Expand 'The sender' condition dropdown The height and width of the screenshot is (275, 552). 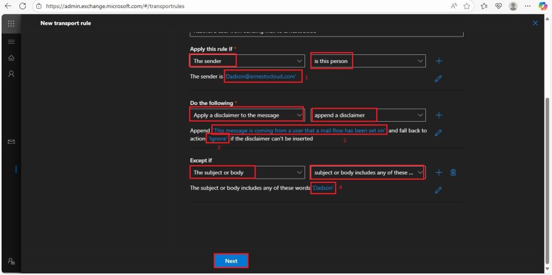247,61
